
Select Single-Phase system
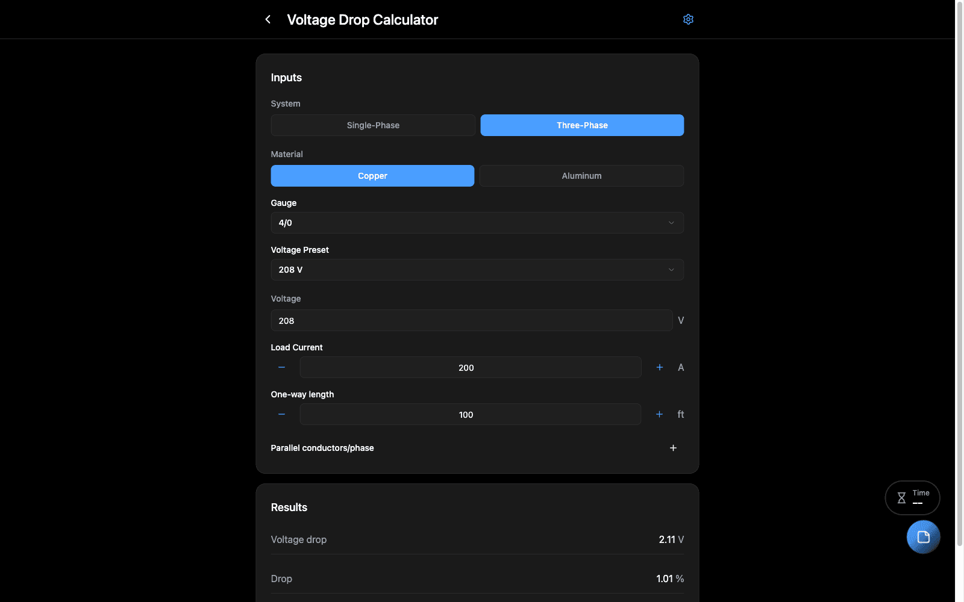373,125
